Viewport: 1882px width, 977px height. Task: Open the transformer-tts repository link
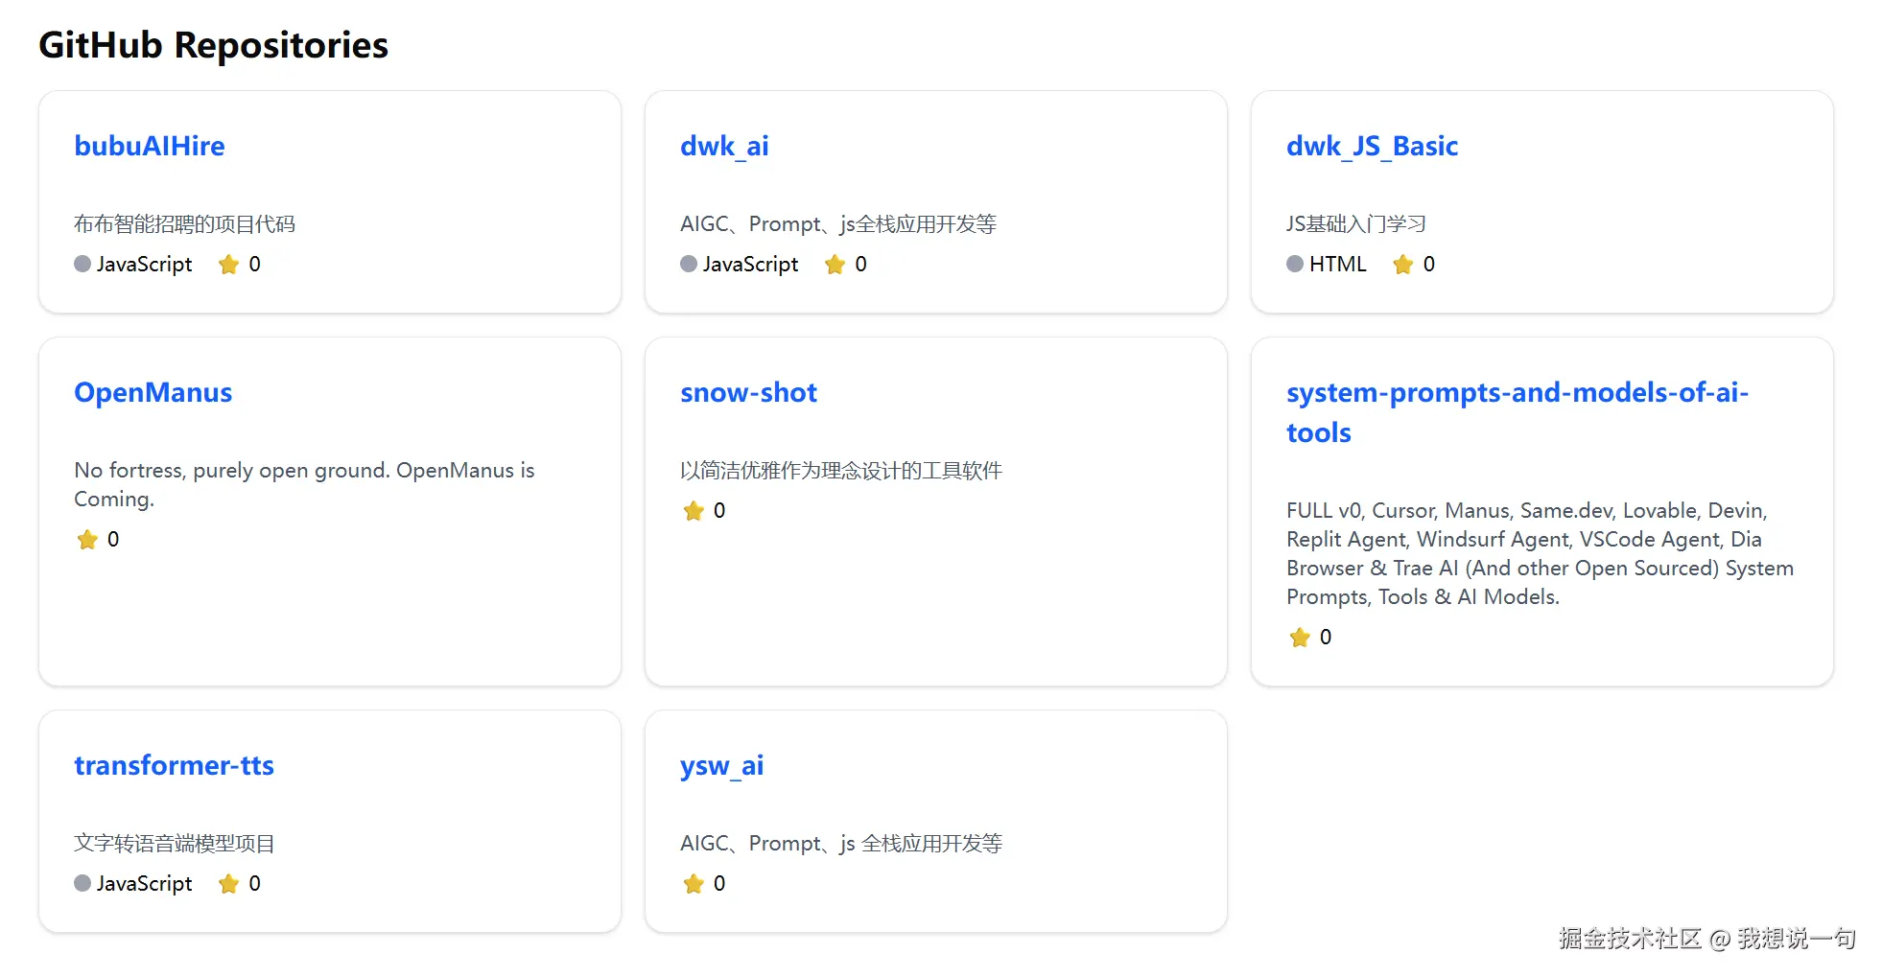click(x=174, y=765)
